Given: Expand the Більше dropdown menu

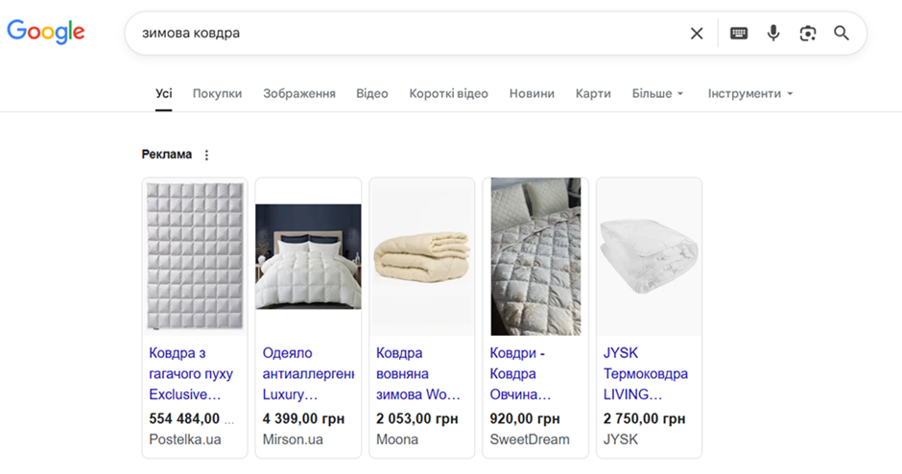Looking at the screenshot, I should click(x=657, y=94).
